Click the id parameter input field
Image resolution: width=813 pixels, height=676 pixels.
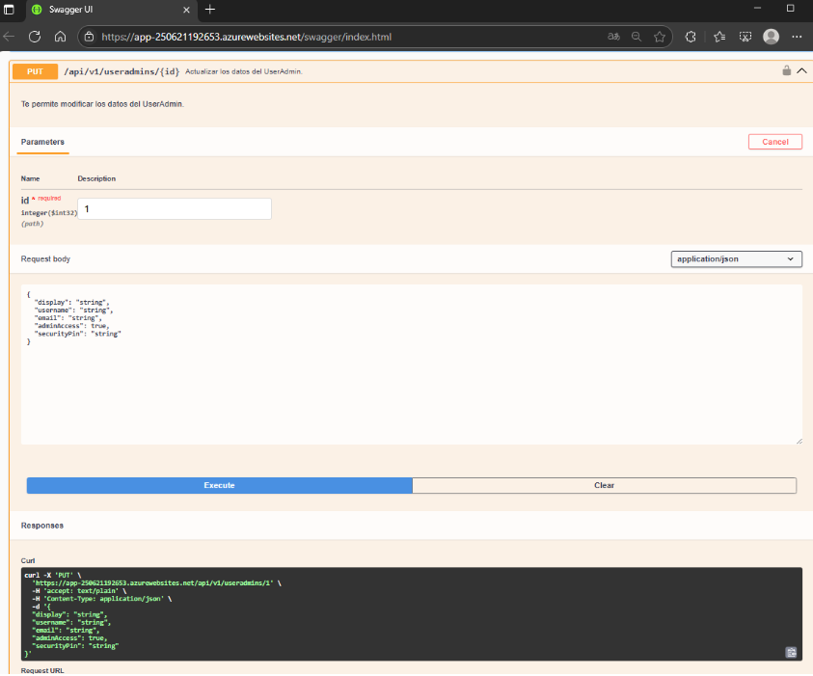click(x=175, y=209)
